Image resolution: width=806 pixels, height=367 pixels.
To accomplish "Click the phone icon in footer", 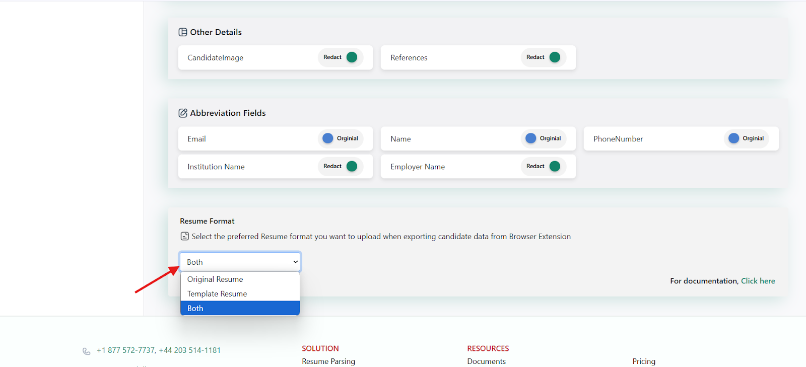I will point(87,351).
